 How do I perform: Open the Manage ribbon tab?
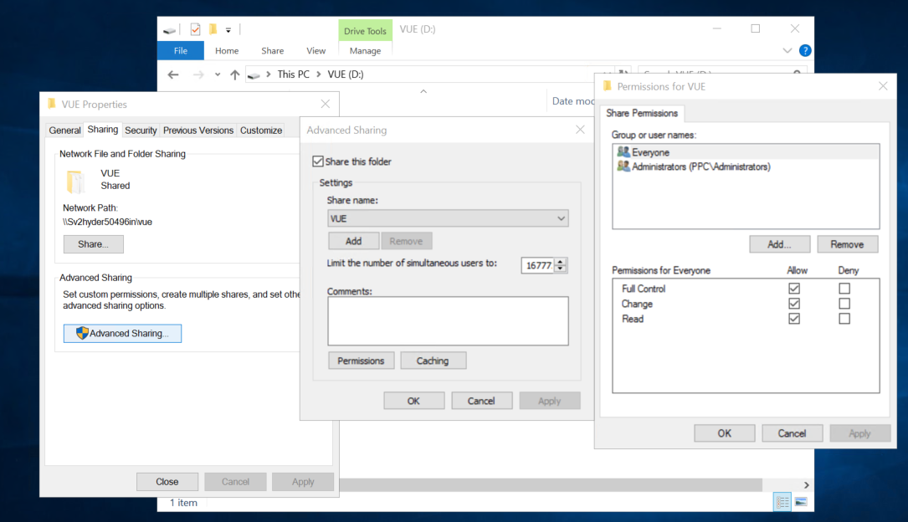coord(365,51)
